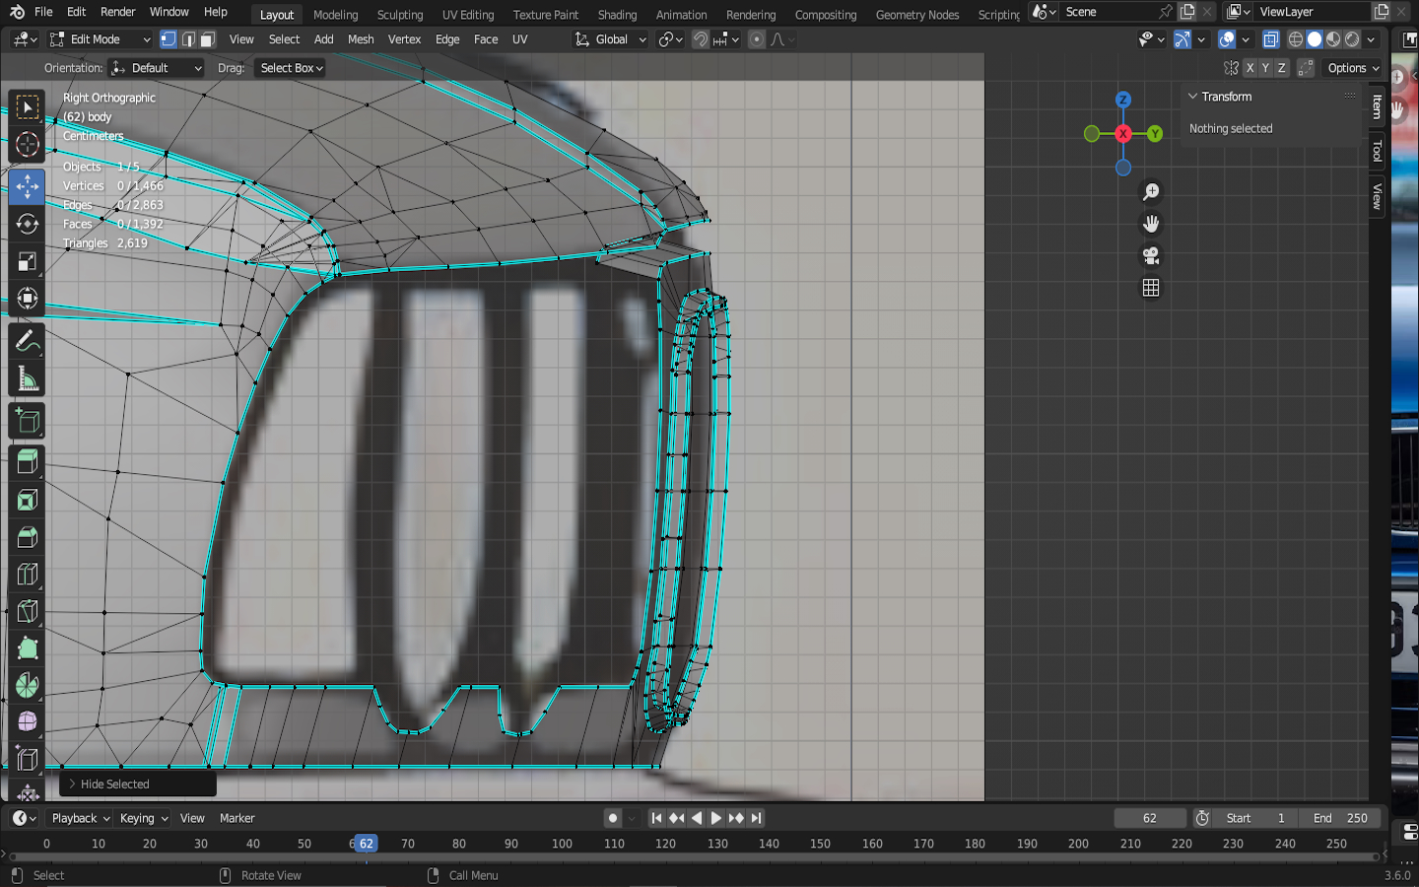
Task: Open the Mesh menu
Action: (361, 39)
